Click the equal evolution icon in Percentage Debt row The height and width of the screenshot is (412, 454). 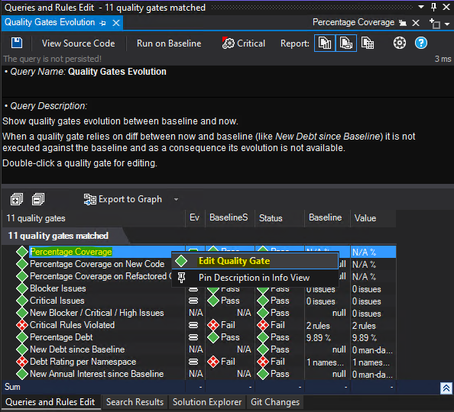tap(193, 337)
